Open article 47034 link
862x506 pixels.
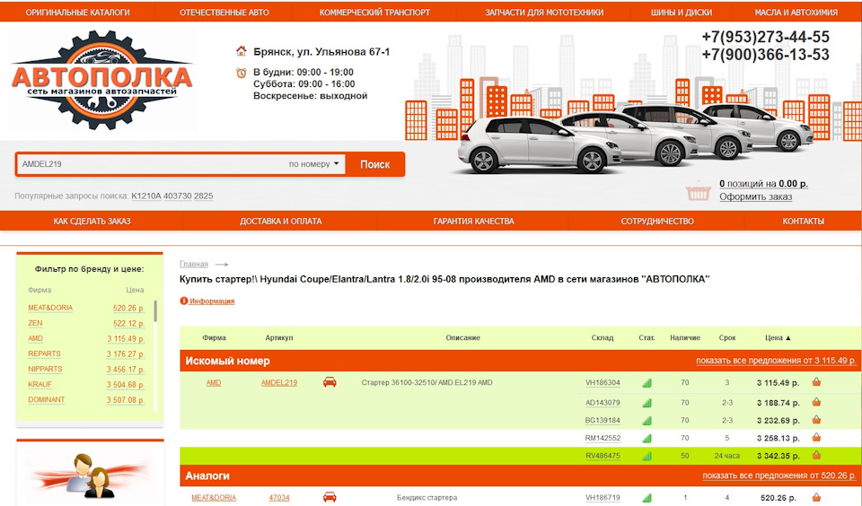(x=278, y=497)
